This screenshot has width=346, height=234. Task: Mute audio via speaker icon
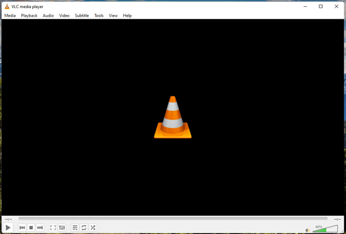[x=307, y=230]
